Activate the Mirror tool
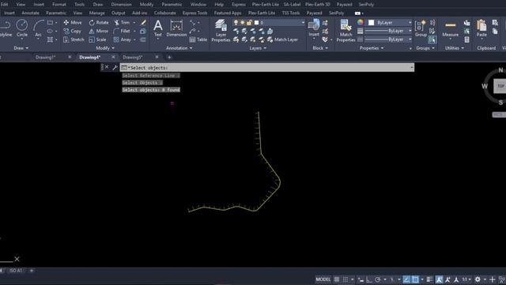 click(99, 31)
